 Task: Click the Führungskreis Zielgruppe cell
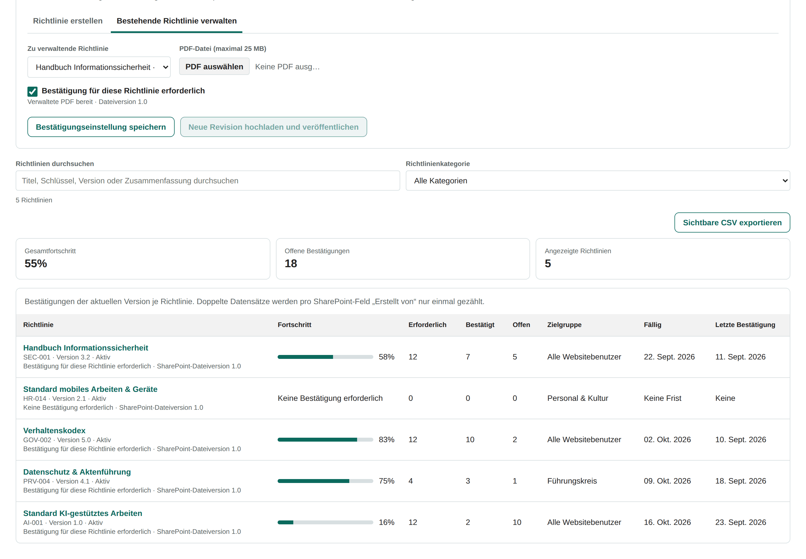(572, 481)
